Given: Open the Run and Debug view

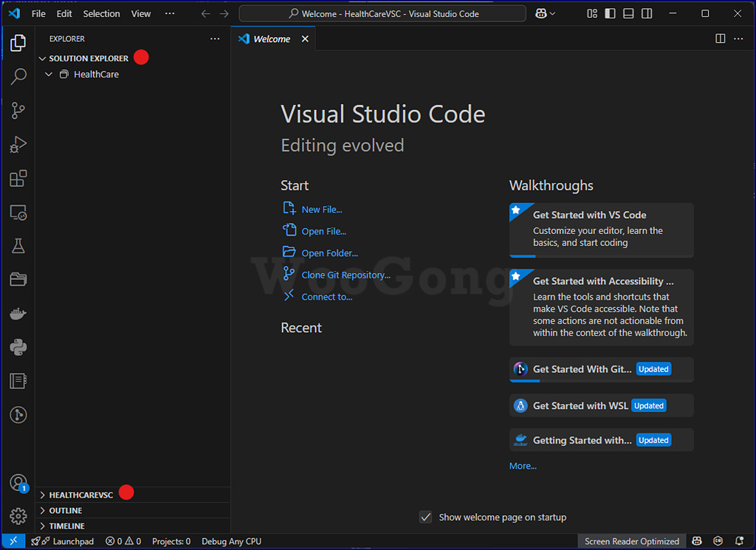Looking at the screenshot, I should pos(18,144).
